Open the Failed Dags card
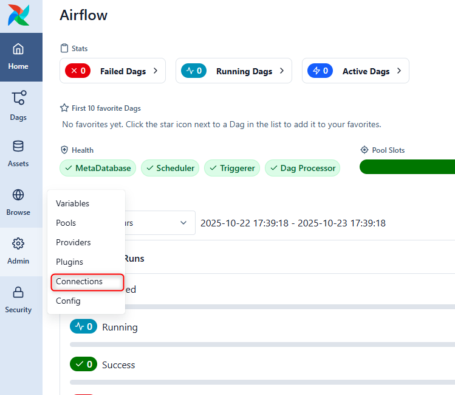This screenshot has height=395, width=455. point(112,71)
